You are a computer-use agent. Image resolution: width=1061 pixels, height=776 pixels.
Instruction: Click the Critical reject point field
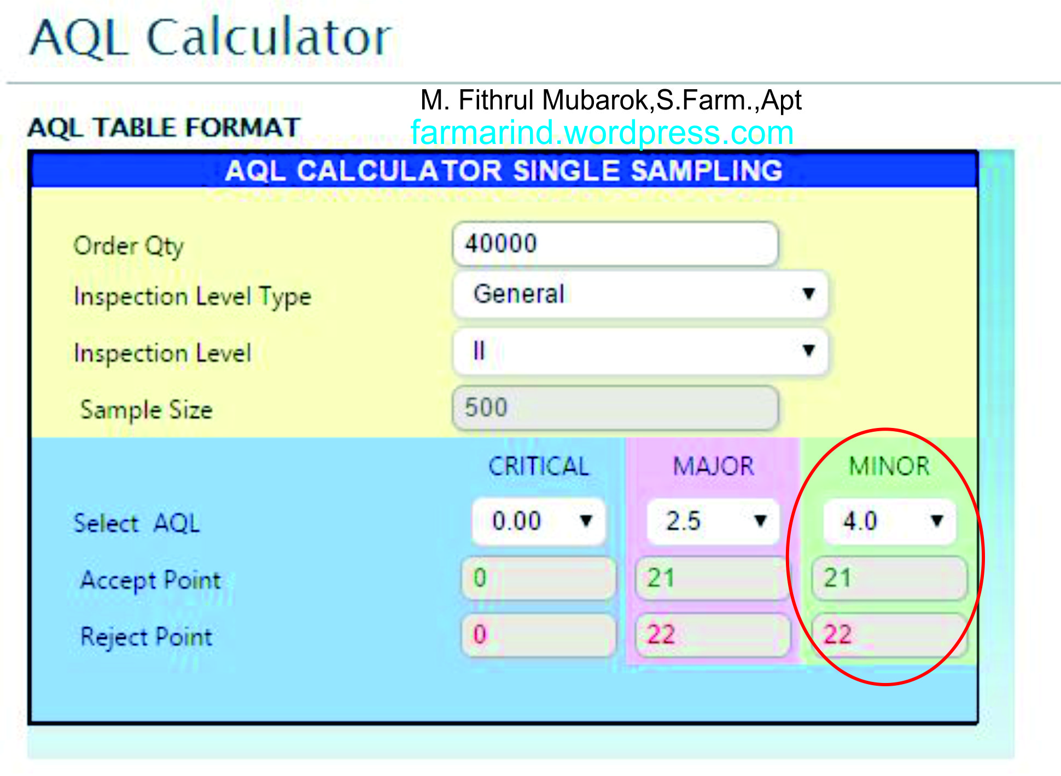tap(538, 635)
